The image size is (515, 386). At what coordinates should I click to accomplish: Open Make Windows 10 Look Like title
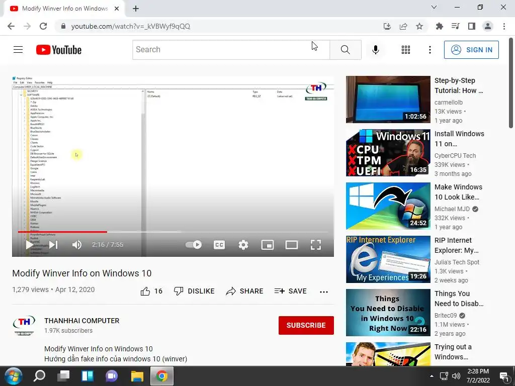[458, 192]
